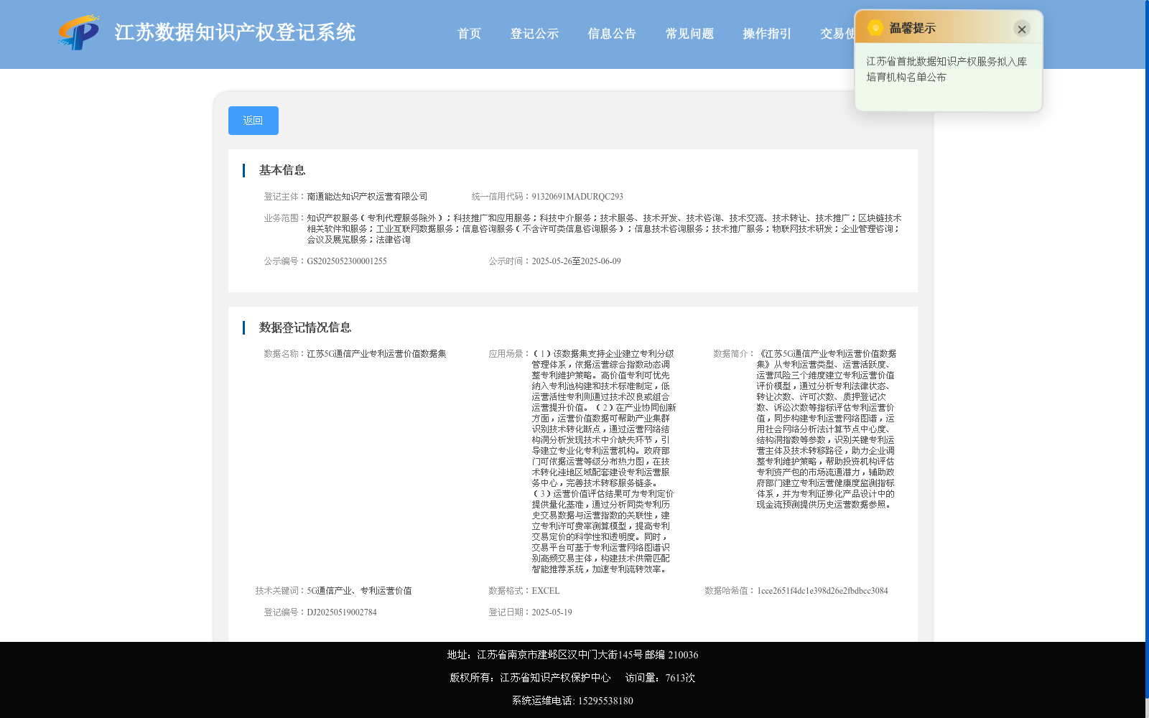Click the data format value EXCEL

click(546, 591)
